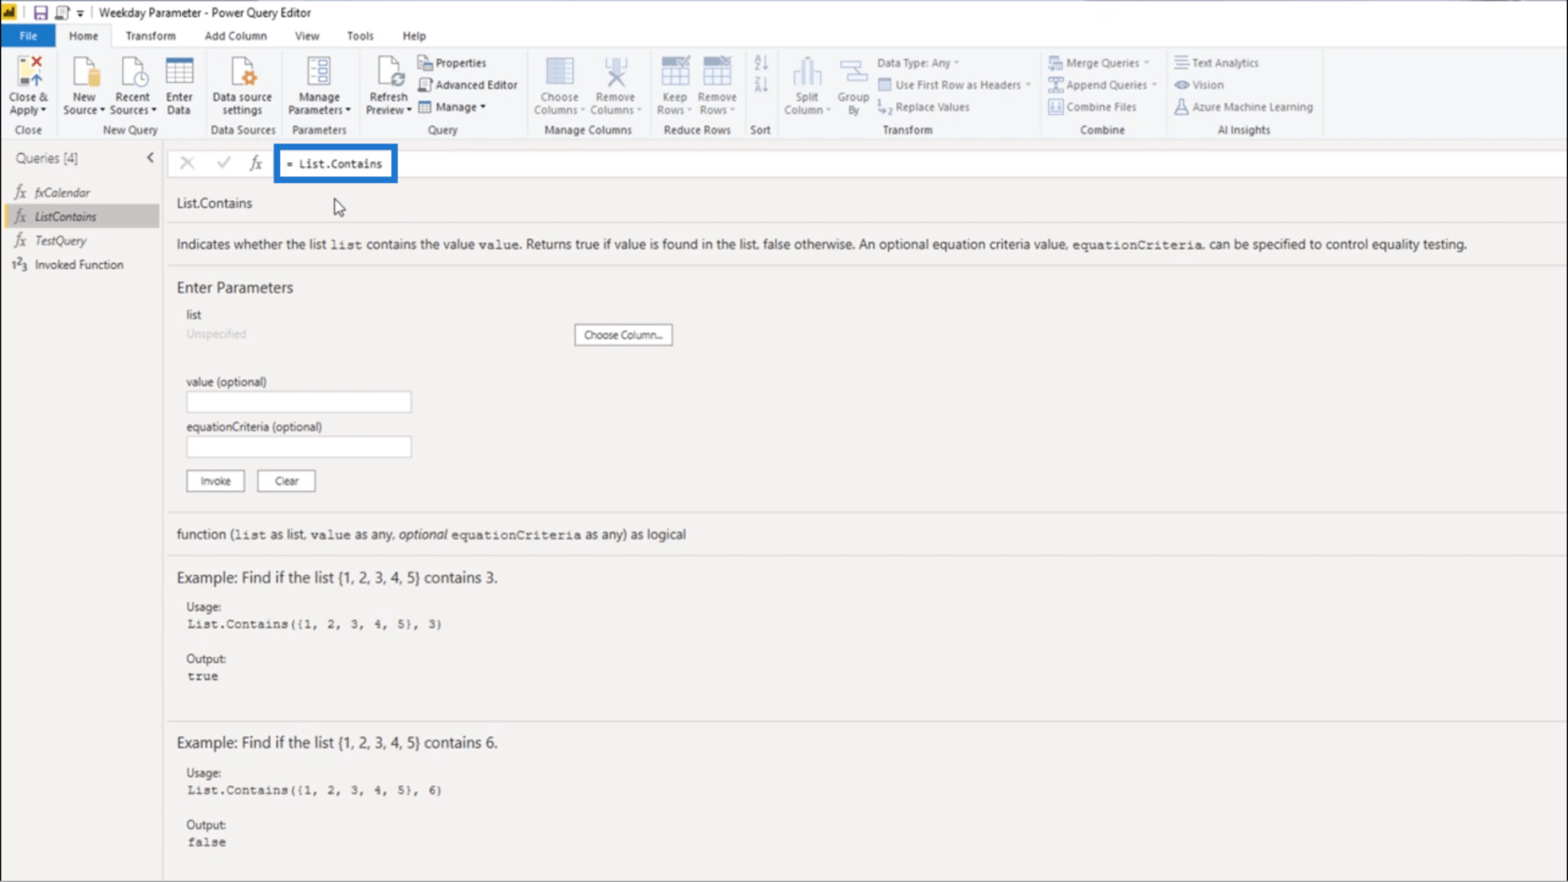This screenshot has height=882, width=1568.
Task: Click the formula bar text
Action: 334,163
